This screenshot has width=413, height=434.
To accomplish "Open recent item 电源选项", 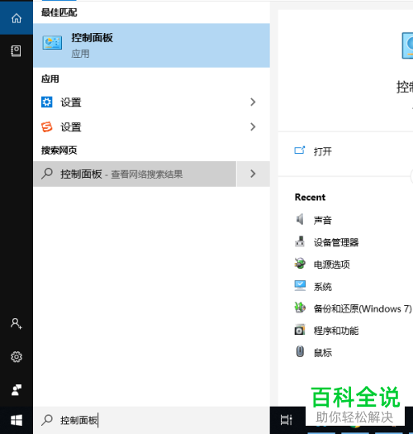I will pos(332,265).
